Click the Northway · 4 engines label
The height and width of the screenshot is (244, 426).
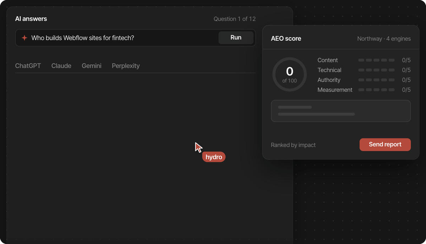(x=384, y=39)
